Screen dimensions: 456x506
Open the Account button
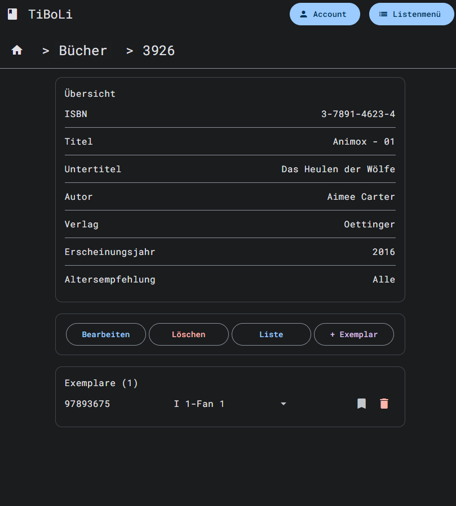click(324, 14)
